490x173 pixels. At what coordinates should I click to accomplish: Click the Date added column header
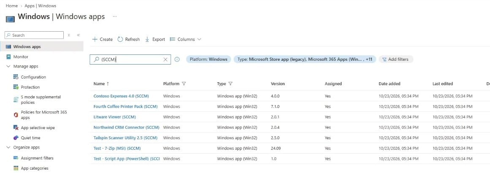[x=389, y=84]
